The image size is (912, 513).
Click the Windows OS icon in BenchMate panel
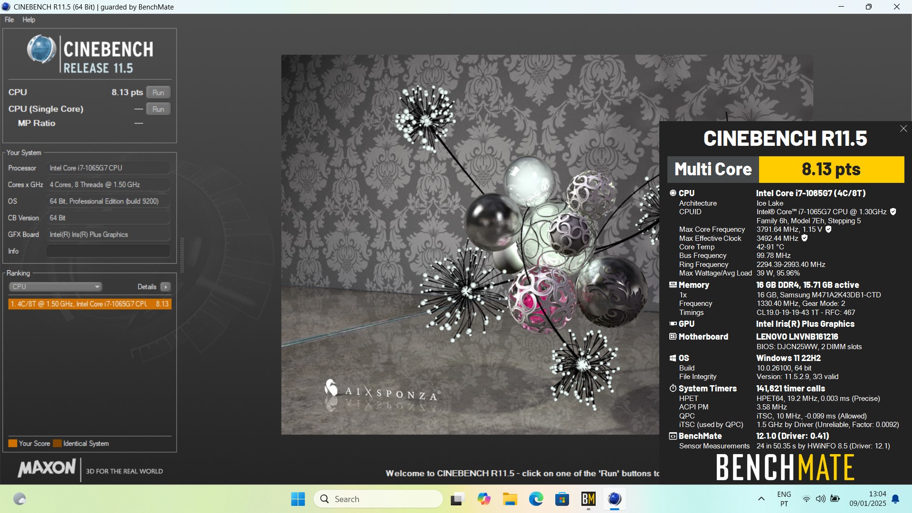click(x=673, y=358)
